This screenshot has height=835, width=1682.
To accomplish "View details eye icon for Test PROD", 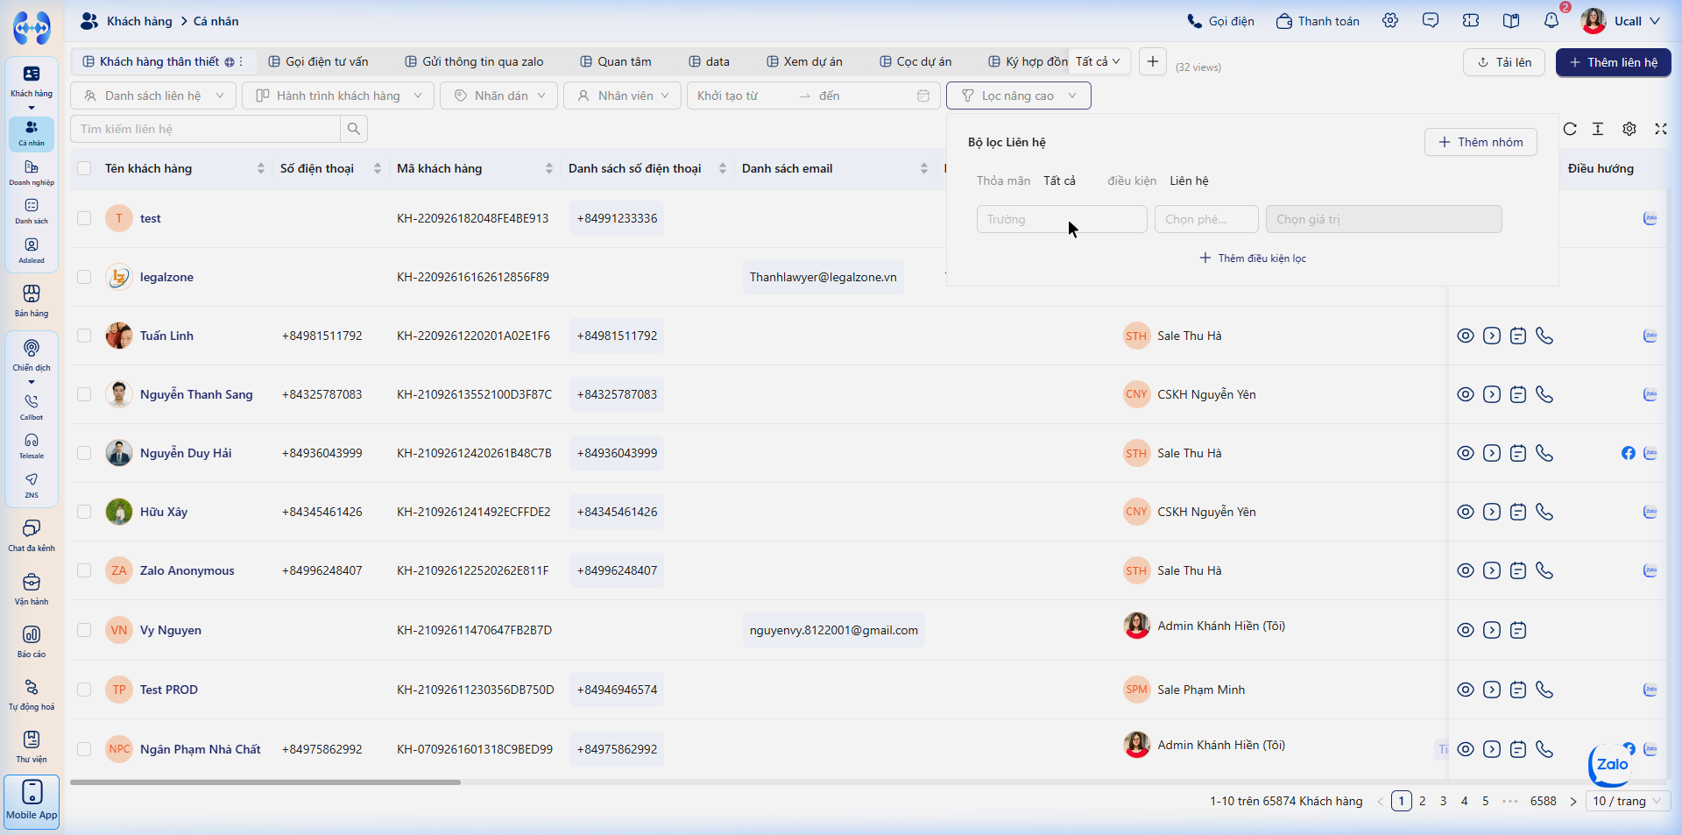I will (1466, 690).
